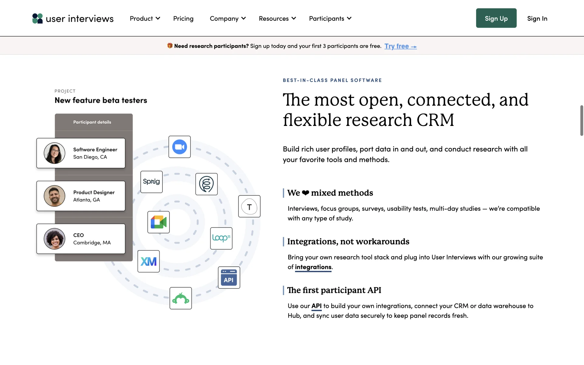Click the Sprig integration icon
Screen dimensions: 584x365
[151, 182]
